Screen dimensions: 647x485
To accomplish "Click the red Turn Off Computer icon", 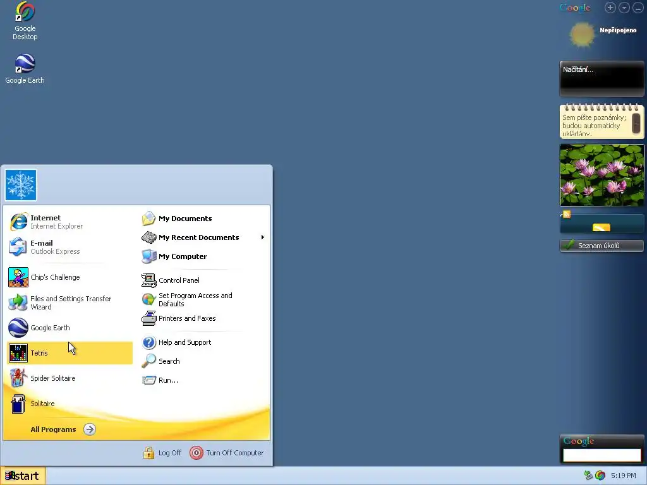I will (197, 453).
